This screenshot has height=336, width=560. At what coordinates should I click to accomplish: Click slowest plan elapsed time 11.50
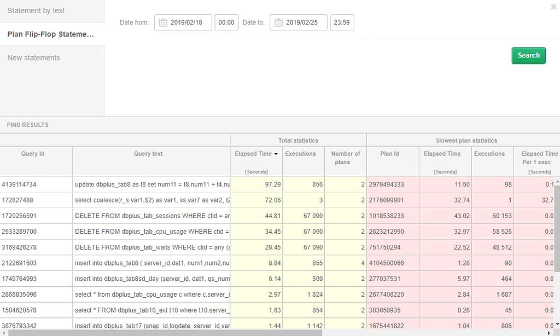[462, 185]
